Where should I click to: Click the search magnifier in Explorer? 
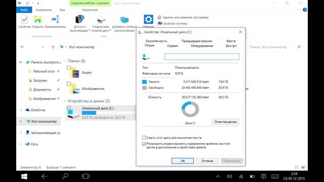tap(299, 47)
